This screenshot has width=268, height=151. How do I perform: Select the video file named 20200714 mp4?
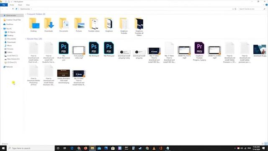184,52
